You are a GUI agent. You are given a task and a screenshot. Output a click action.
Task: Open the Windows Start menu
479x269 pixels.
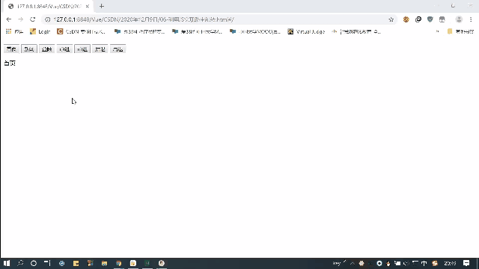coord(7,263)
